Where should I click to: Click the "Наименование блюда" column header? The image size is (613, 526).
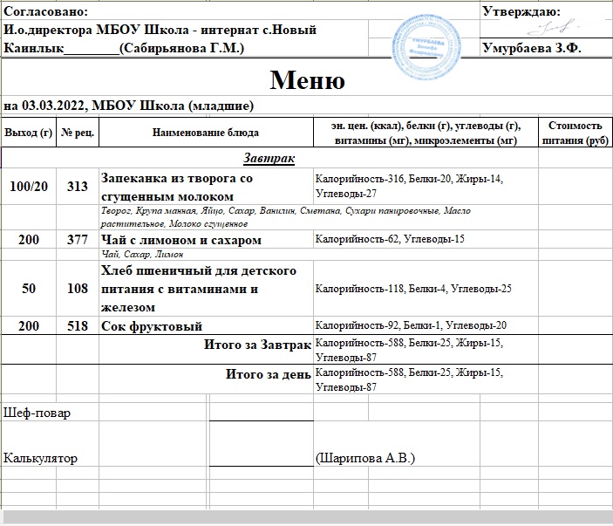coord(205,133)
